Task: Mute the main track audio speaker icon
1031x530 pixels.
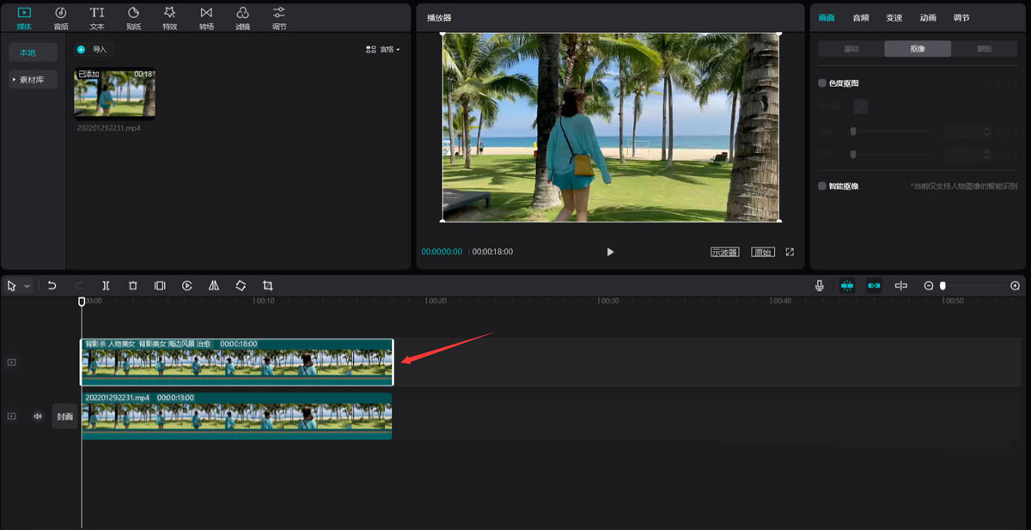Action: tap(38, 416)
